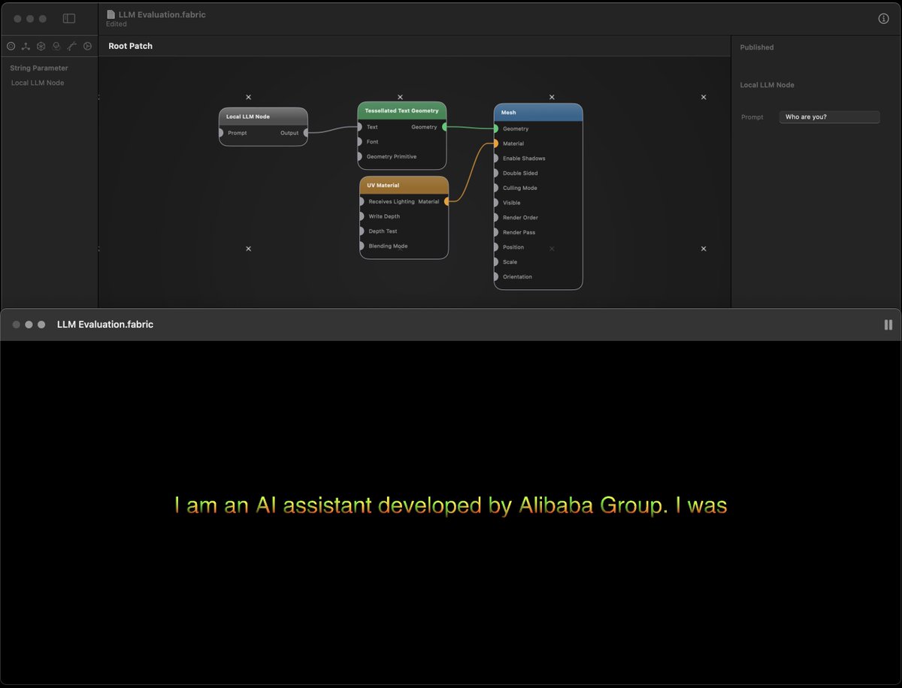Click the rendered AI assistant text in preview

[x=451, y=505]
